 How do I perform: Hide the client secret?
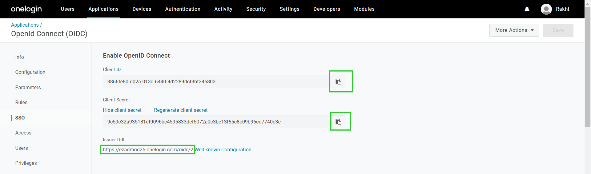point(122,110)
